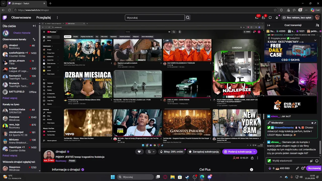
Task: Open the stream's more options three dots
Action: click(x=257, y=158)
